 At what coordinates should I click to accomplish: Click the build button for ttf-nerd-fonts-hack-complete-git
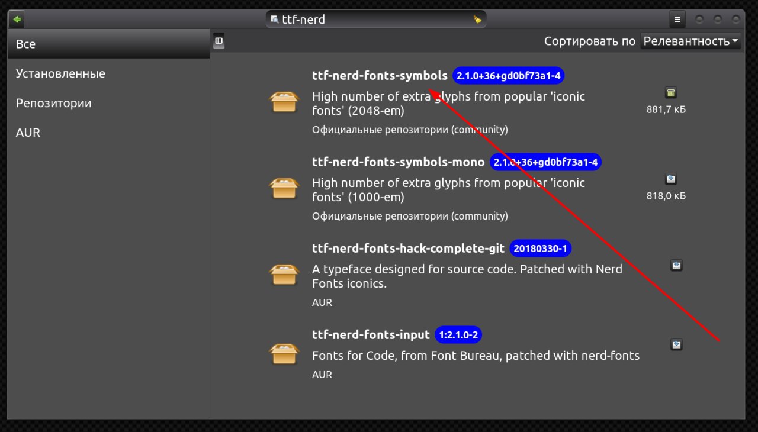677,266
